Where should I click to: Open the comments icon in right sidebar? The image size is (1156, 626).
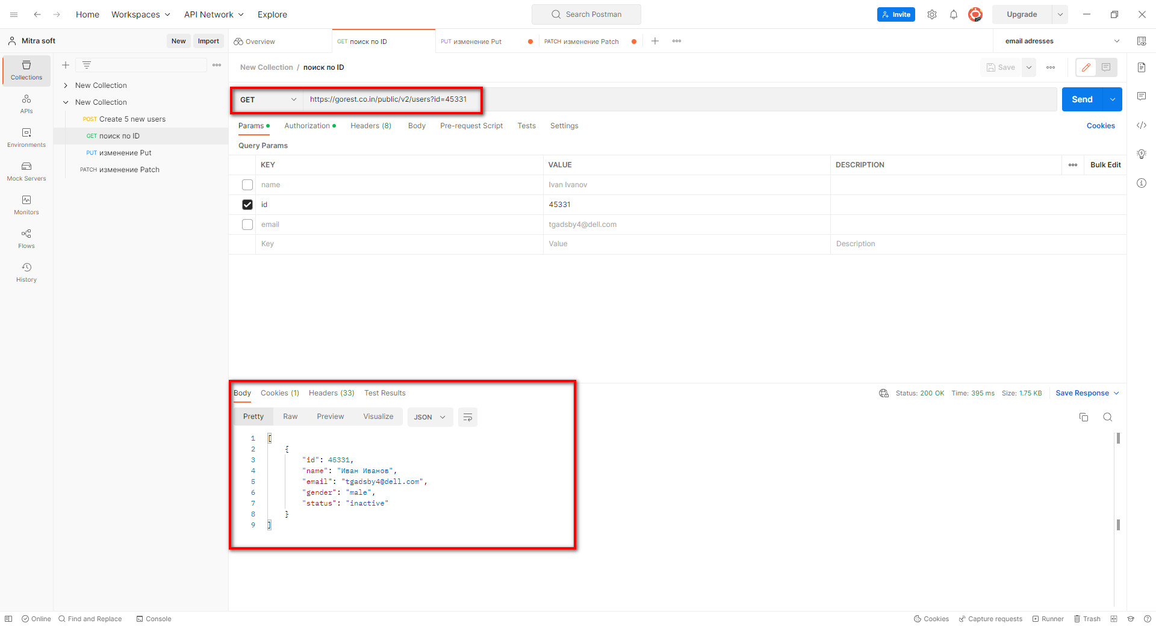tap(1142, 96)
